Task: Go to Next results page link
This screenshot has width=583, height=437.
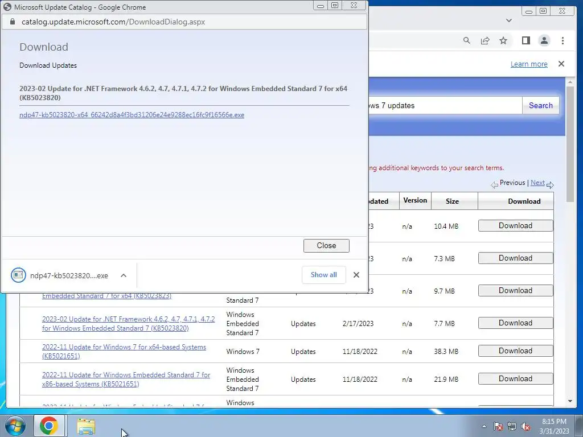Action: 537,183
